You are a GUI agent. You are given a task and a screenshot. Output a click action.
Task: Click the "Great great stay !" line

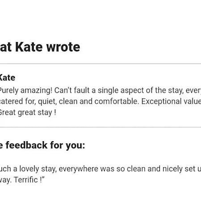28,113
